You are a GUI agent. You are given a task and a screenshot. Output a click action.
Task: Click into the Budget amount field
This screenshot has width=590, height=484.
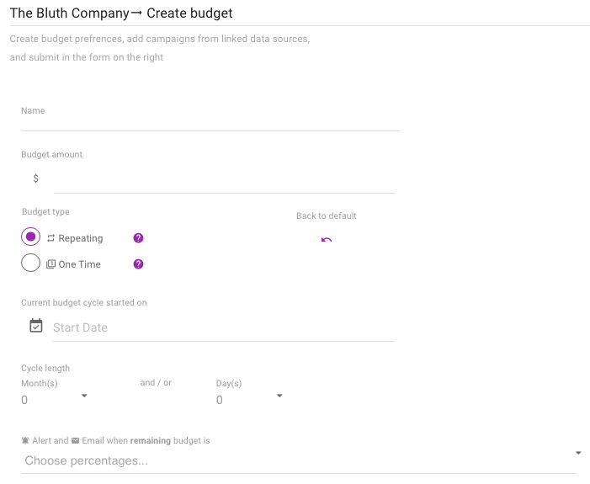point(223,179)
